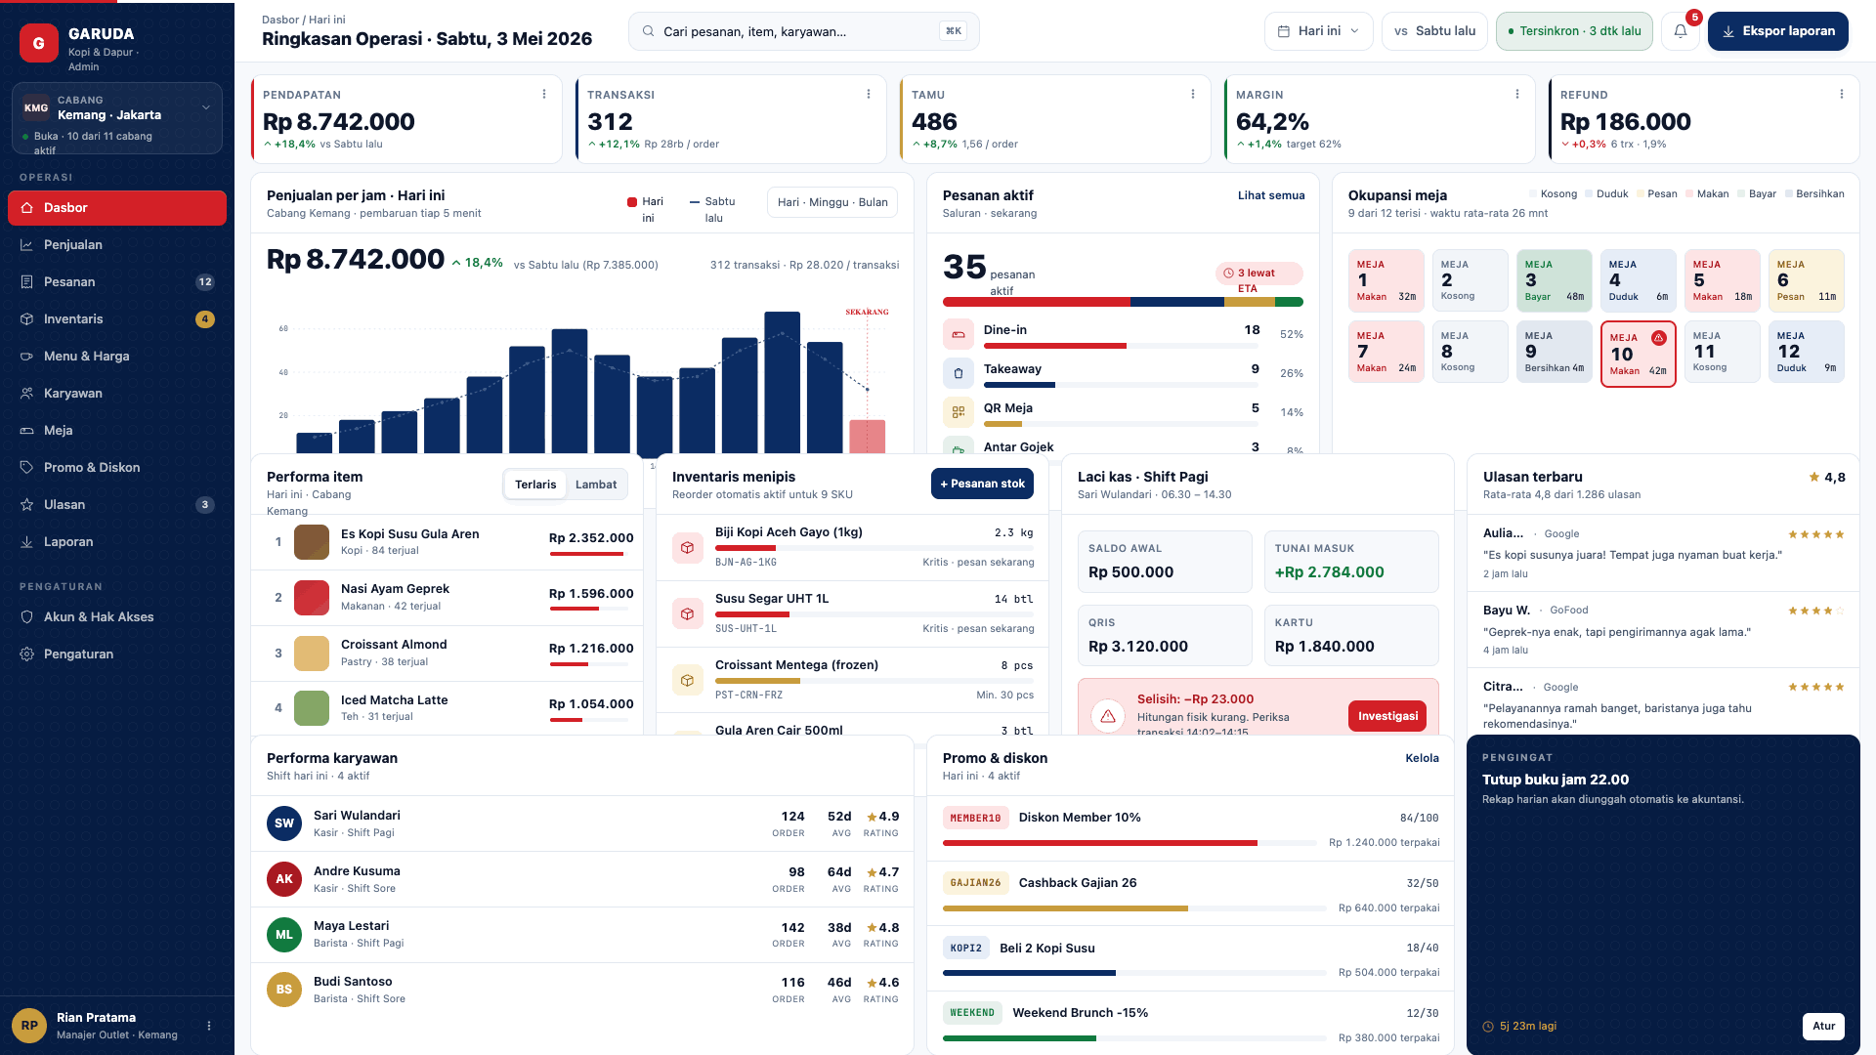Toggle comparison vs Sabtu lalu
The image size is (1876, 1055).
(1434, 31)
